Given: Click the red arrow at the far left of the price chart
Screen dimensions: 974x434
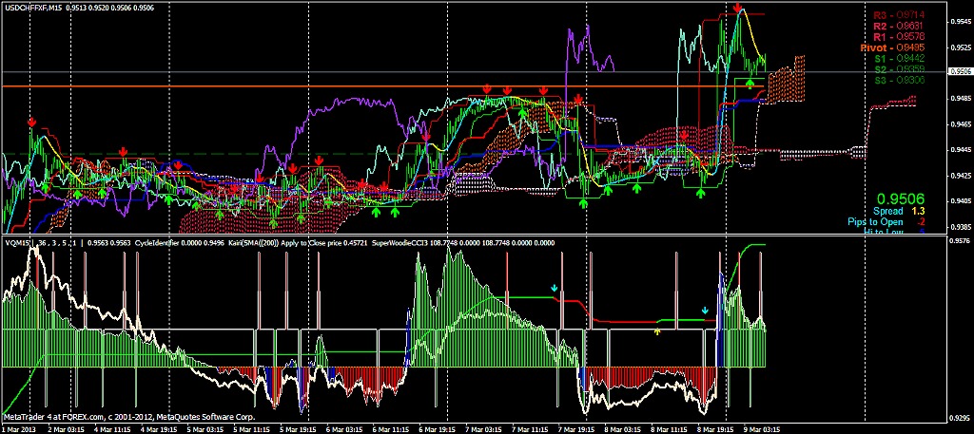Looking at the screenshot, I should (x=32, y=123).
